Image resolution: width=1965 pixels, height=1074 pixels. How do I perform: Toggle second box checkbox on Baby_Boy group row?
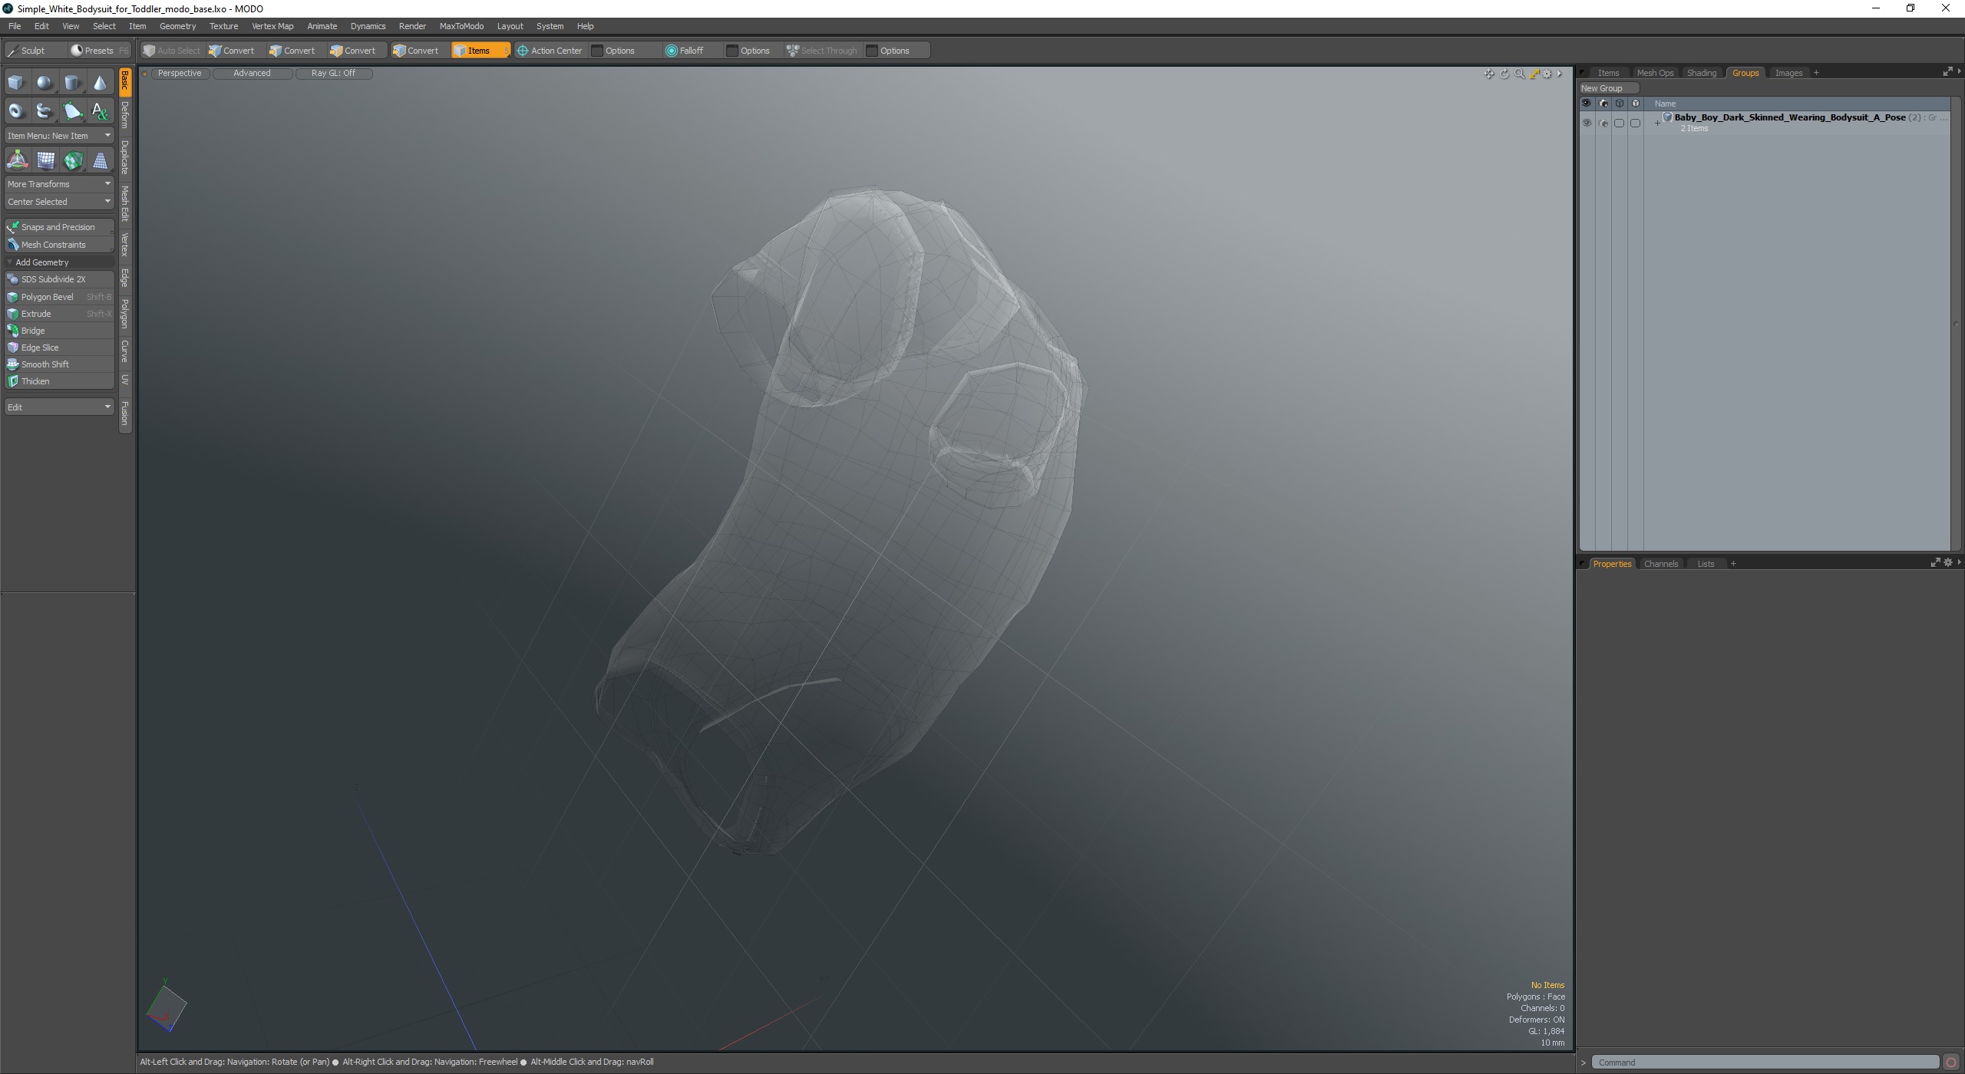[1635, 123]
